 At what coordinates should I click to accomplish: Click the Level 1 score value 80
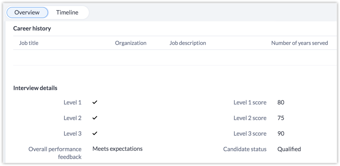pos(281,103)
